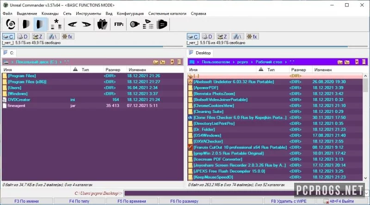The image size is (370, 205).
Task: Click first folder icon in left path bar
Action: click(x=155, y=62)
